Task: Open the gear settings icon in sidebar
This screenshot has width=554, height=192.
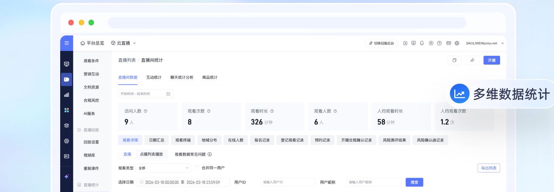Action: 66,141
